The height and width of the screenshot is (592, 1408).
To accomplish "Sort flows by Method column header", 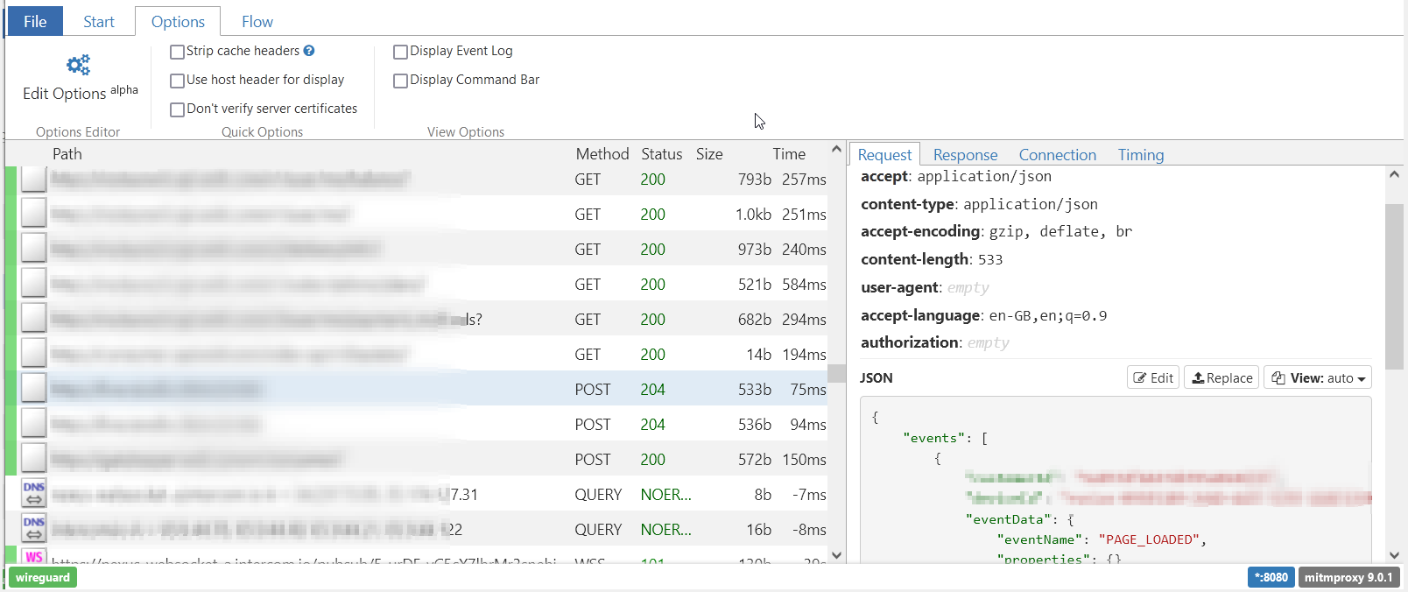I will point(602,154).
